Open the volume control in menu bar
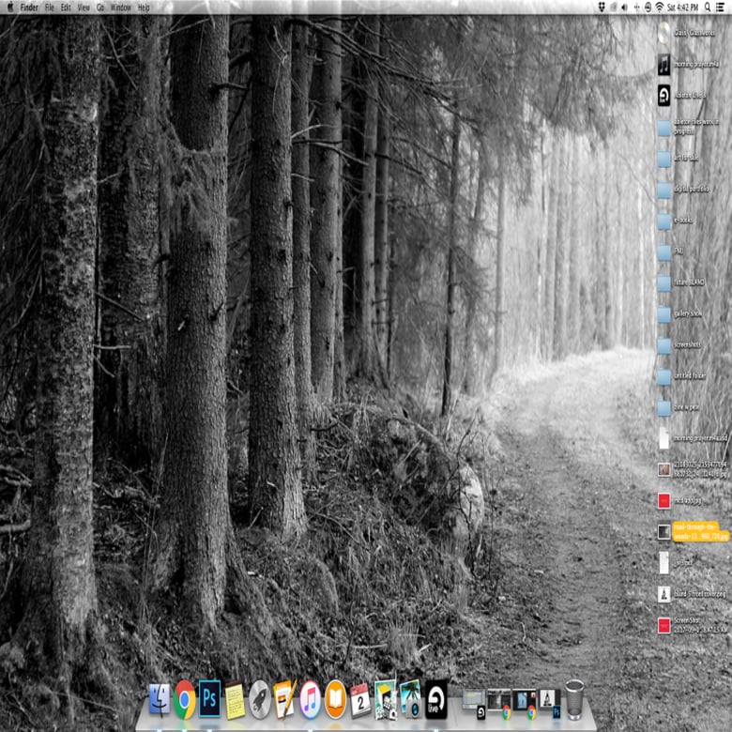This screenshot has width=732, height=732. (x=625, y=7)
